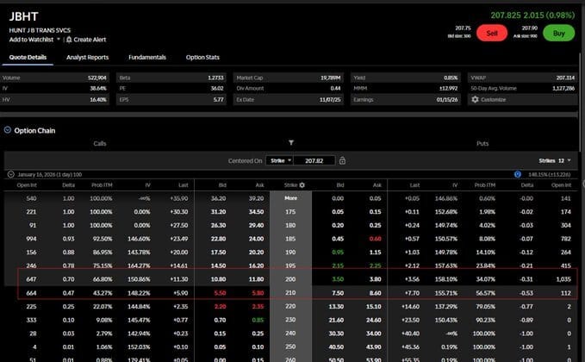Click strike 175 in the chain
Viewport: 585px width, 362px height.
[x=290, y=212]
